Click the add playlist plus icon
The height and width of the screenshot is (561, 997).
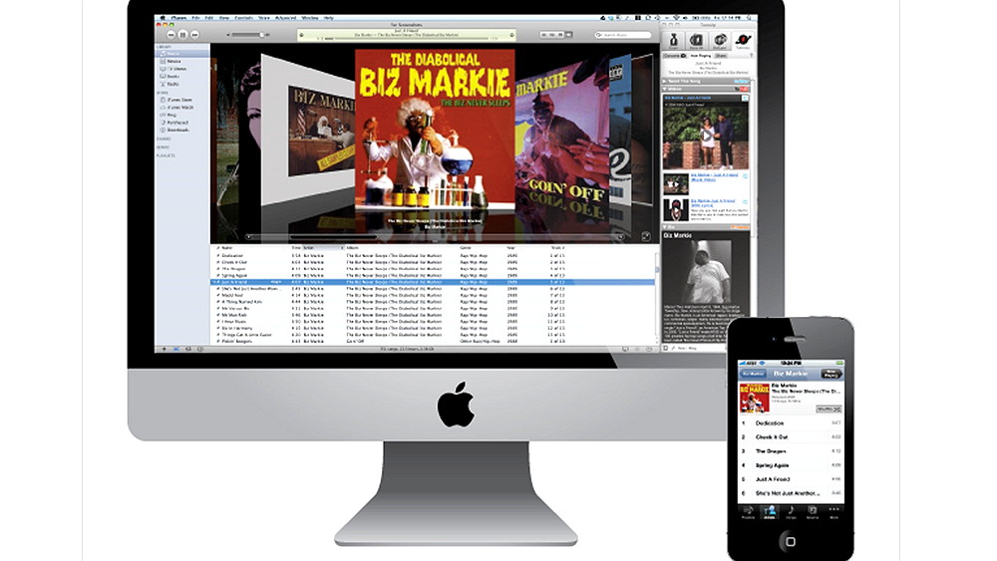point(164,350)
